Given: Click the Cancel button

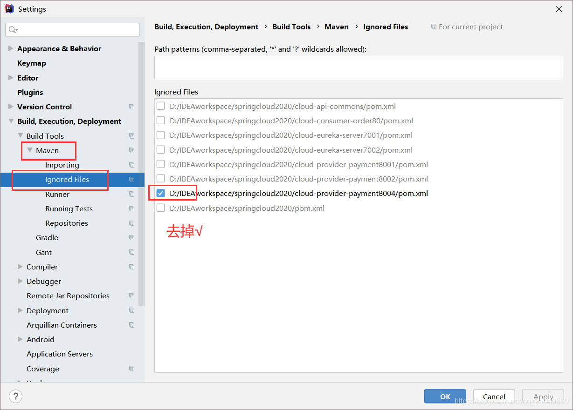Looking at the screenshot, I should tap(494, 397).
